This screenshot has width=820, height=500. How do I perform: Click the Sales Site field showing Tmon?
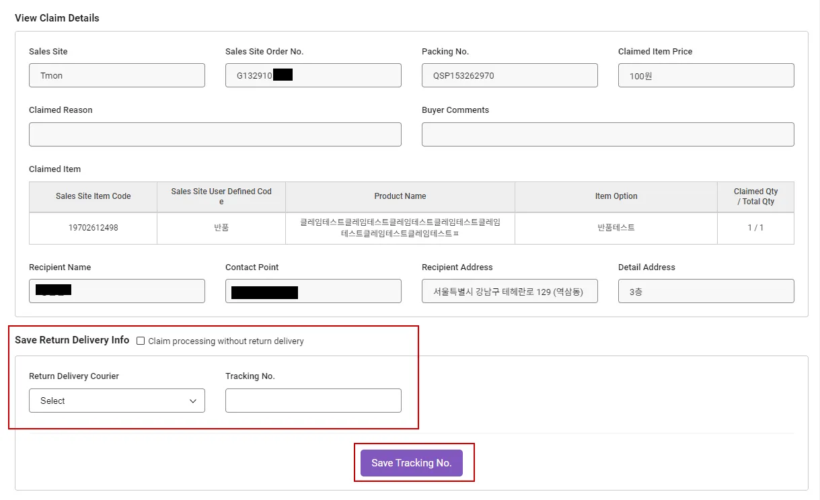coord(117,75)
